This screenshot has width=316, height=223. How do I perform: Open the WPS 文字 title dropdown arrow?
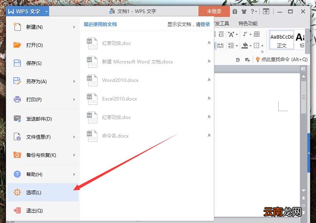[x=46, y=11]
